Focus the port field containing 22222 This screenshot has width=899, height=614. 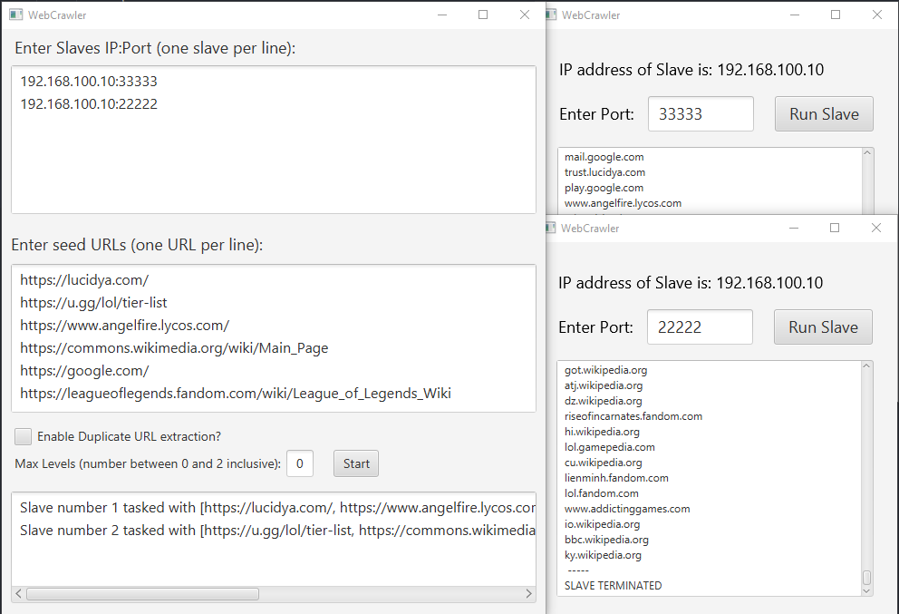700,327
